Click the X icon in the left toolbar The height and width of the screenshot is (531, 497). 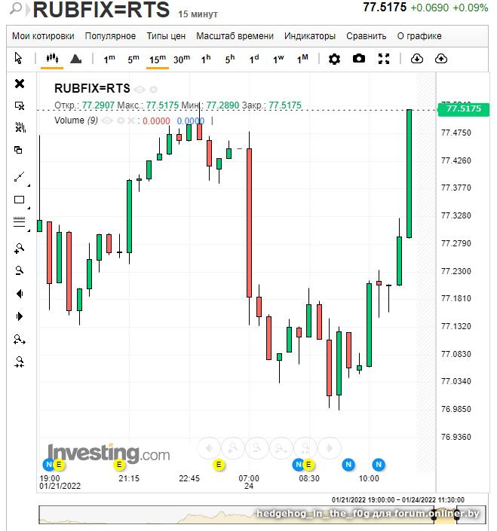point(20,84)
